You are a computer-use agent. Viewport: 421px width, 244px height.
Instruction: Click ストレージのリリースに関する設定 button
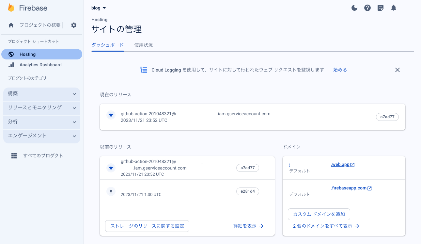click(147, 226)
